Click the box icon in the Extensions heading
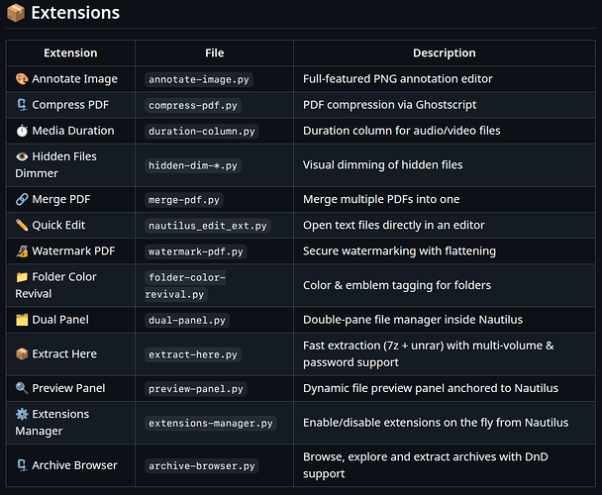 (15, 14)
